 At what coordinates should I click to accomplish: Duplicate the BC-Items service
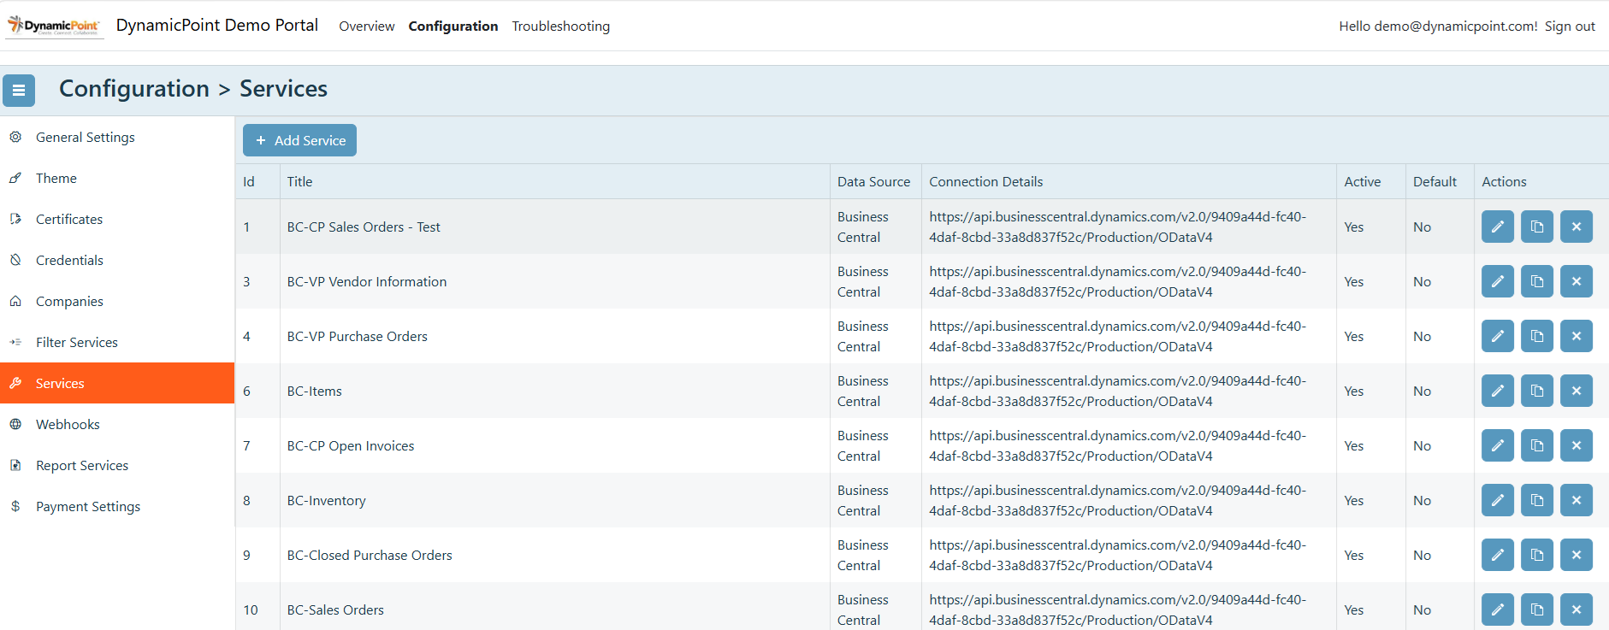(x=1537, y=391)
